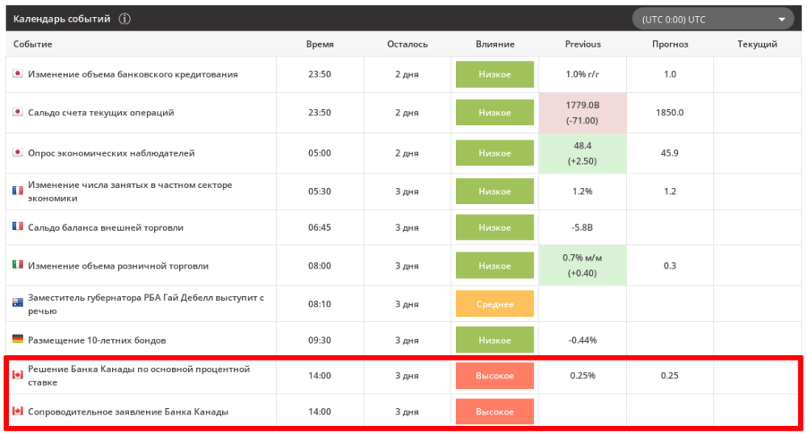Image resolution: width=807 pixels, height=434 pixels.
Task: Click the Прогноз column header
Action: pyautogui.click(x=670, y=44)
